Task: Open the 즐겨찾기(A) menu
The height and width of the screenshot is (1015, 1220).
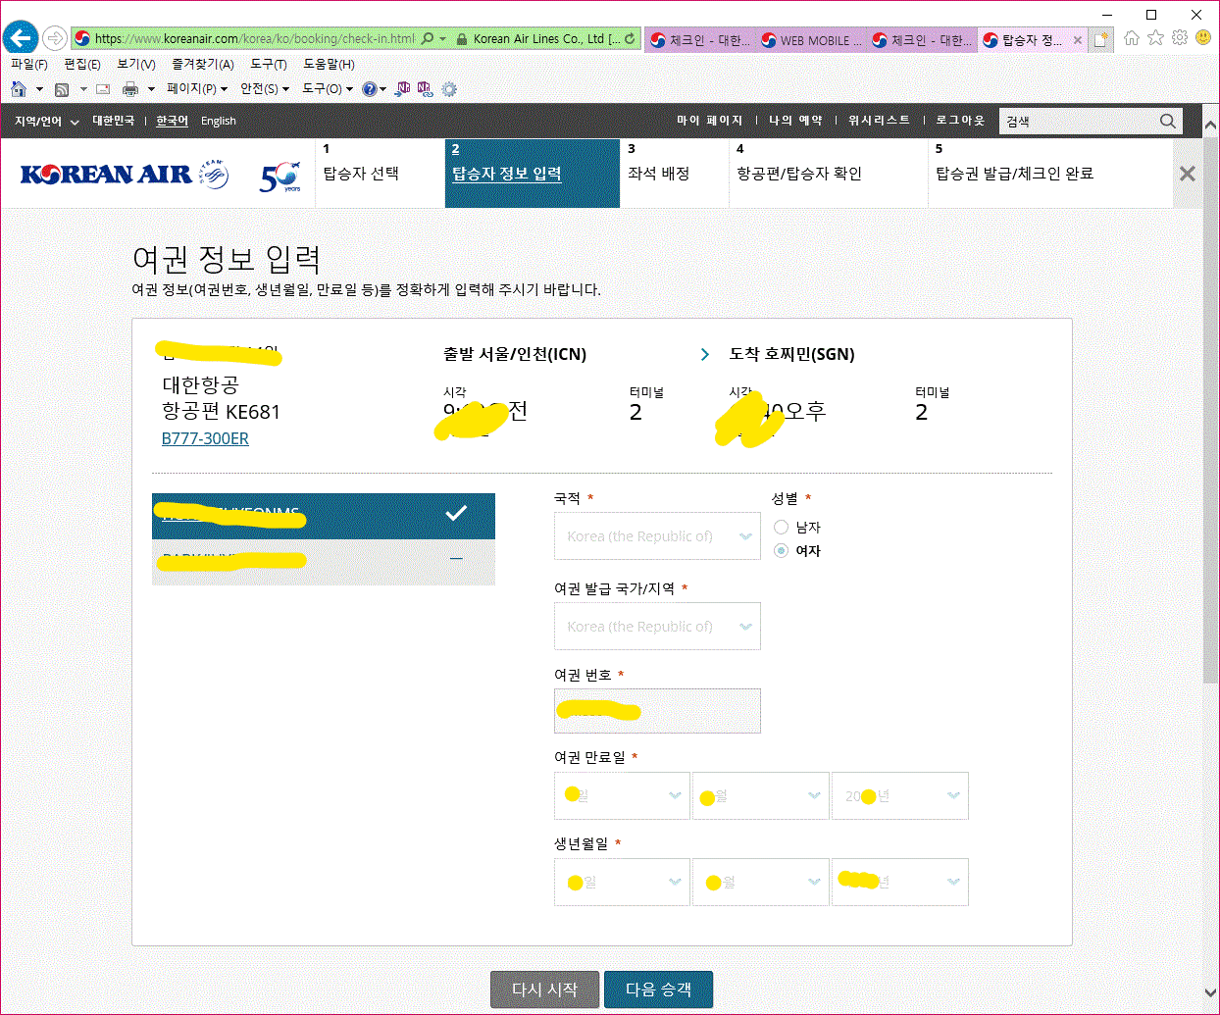Action: coord(202,64)
